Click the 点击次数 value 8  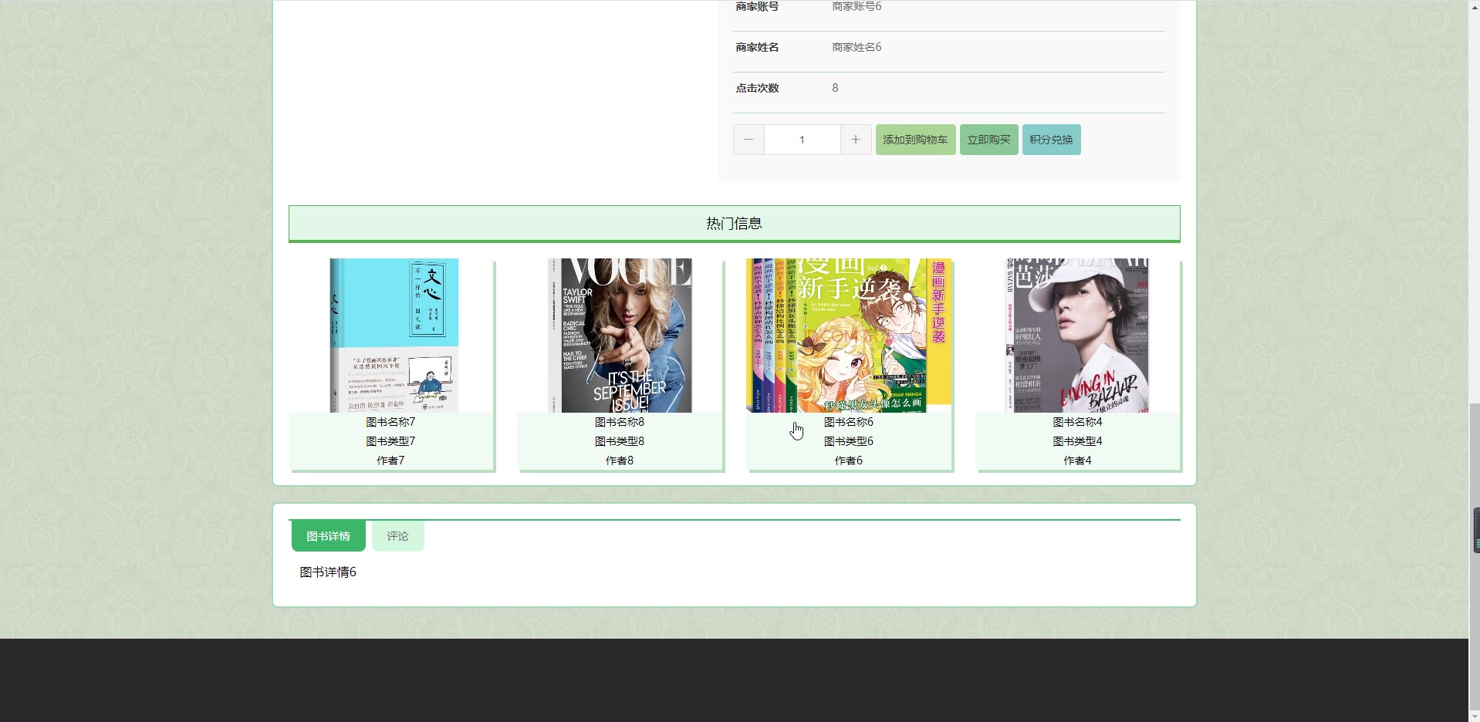click(835, 88)
